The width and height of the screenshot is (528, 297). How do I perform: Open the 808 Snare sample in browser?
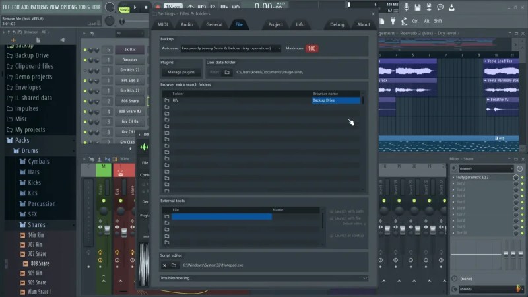40,263
